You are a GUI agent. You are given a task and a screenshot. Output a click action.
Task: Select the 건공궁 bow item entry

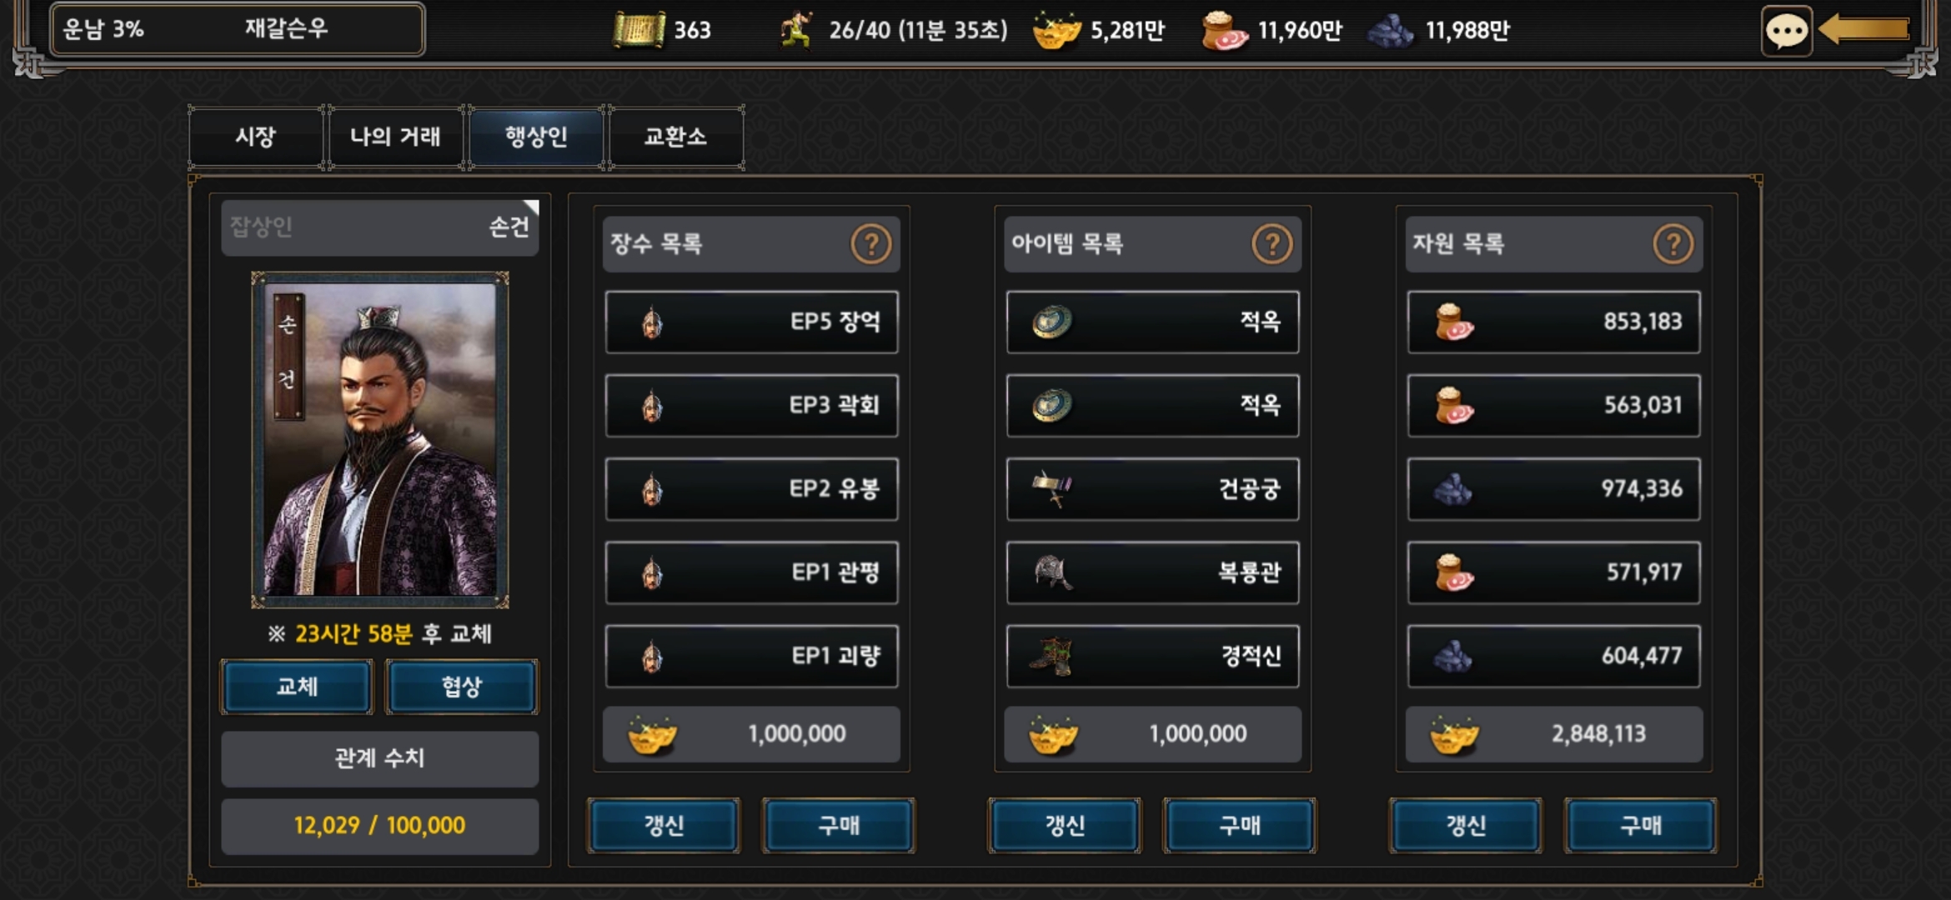pyautogui.click(x=1152, y=489)
